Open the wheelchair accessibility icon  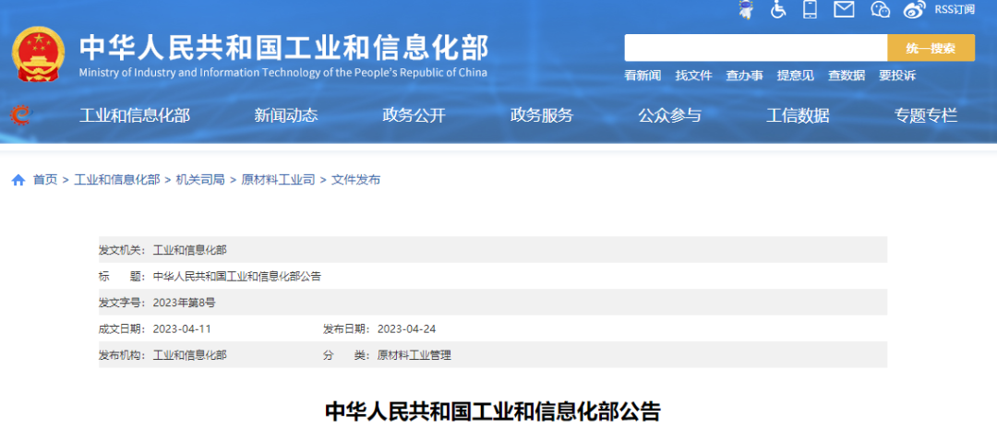click(x=778, y=9)
